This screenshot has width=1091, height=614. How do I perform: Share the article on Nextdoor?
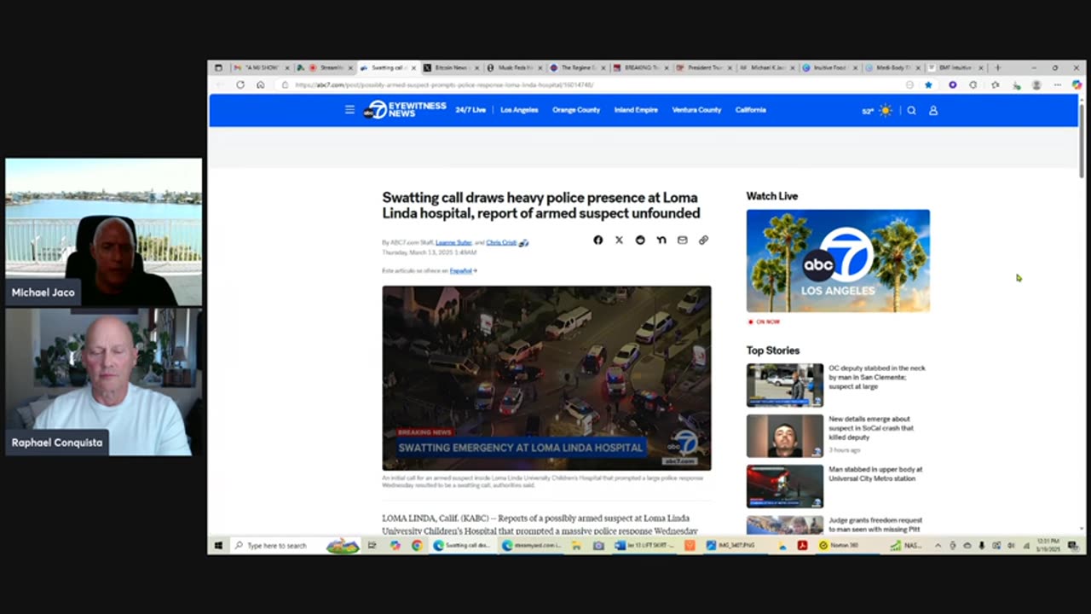click(x=661, y=240)
